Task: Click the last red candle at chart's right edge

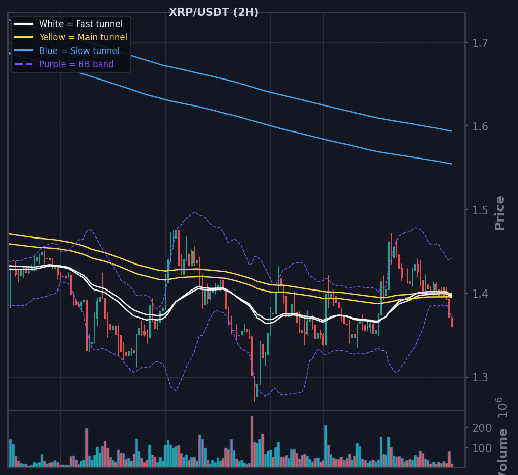Action: point(452,322)
